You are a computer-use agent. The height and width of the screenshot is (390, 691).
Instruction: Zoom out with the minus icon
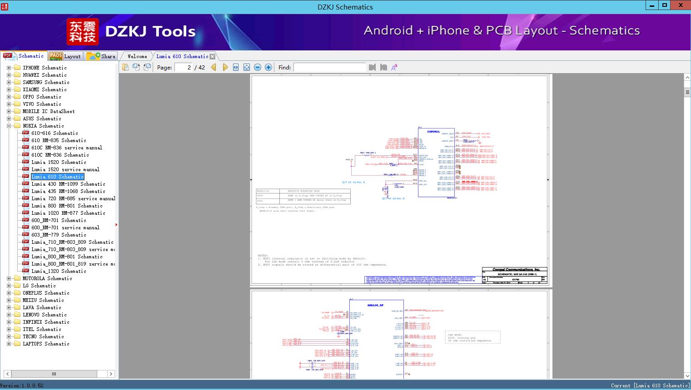point(258,67)
